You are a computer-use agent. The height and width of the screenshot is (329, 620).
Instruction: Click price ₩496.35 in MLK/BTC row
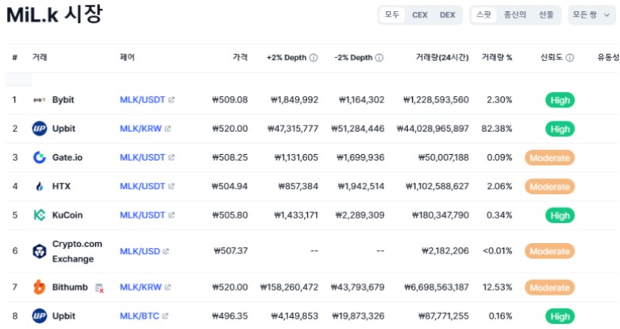tap(230, 316)
